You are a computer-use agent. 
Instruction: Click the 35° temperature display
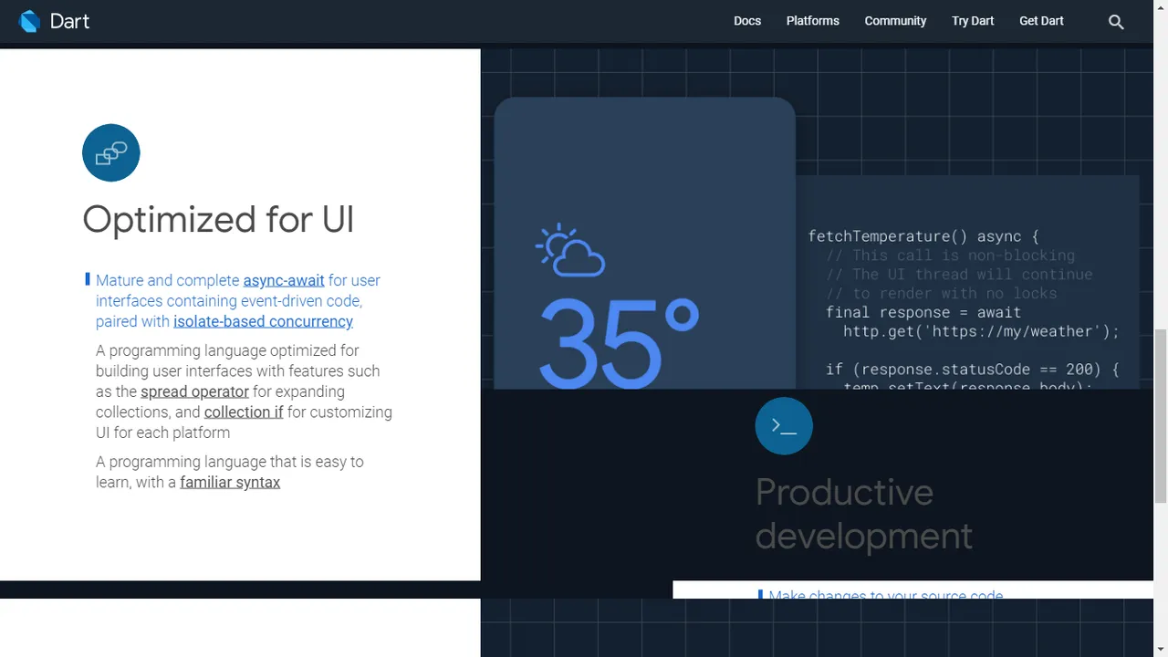click(x=619, y=342)
